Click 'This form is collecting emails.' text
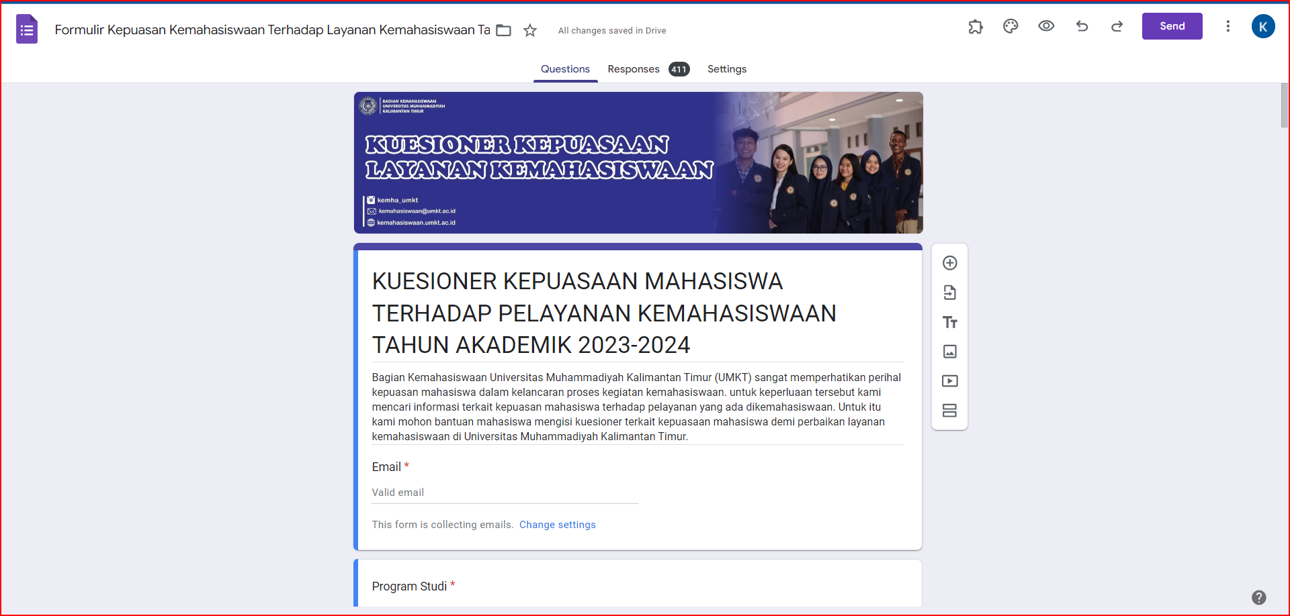The height and width of the screenshot is (616, 1290). tap(443, 525)
